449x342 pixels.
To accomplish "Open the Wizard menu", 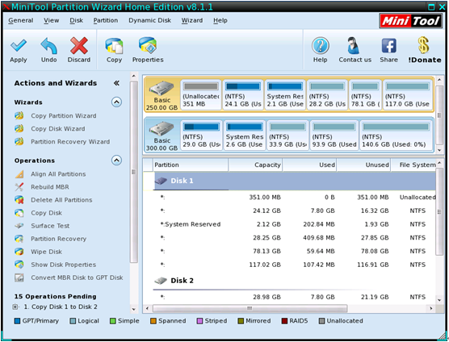I will point(192,20).
